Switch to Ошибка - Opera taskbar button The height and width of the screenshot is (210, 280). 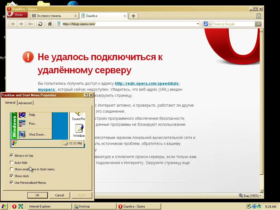tap(139, 206)
